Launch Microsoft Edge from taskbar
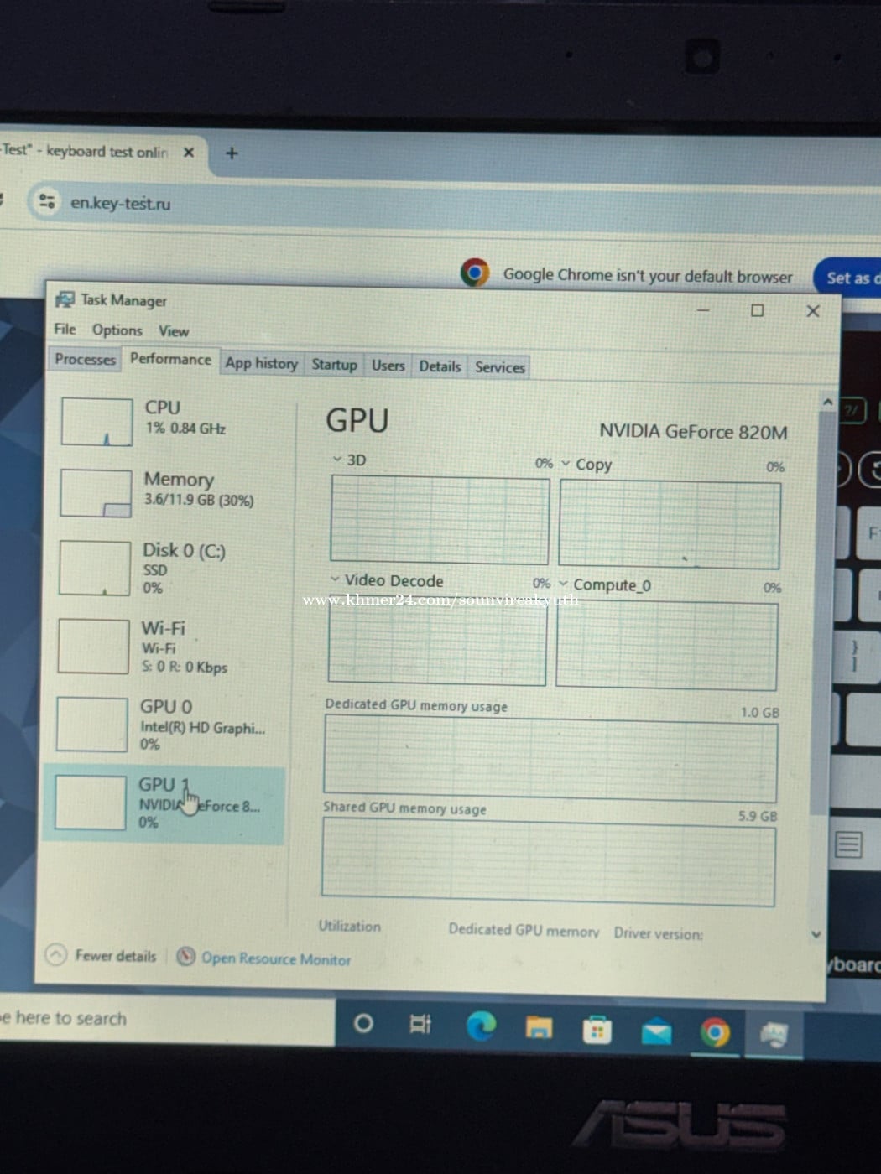881x1174 pixels. (481, 1026)
